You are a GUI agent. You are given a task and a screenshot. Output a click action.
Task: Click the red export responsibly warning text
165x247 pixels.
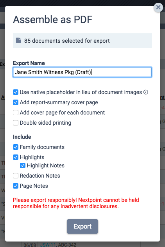76,203
